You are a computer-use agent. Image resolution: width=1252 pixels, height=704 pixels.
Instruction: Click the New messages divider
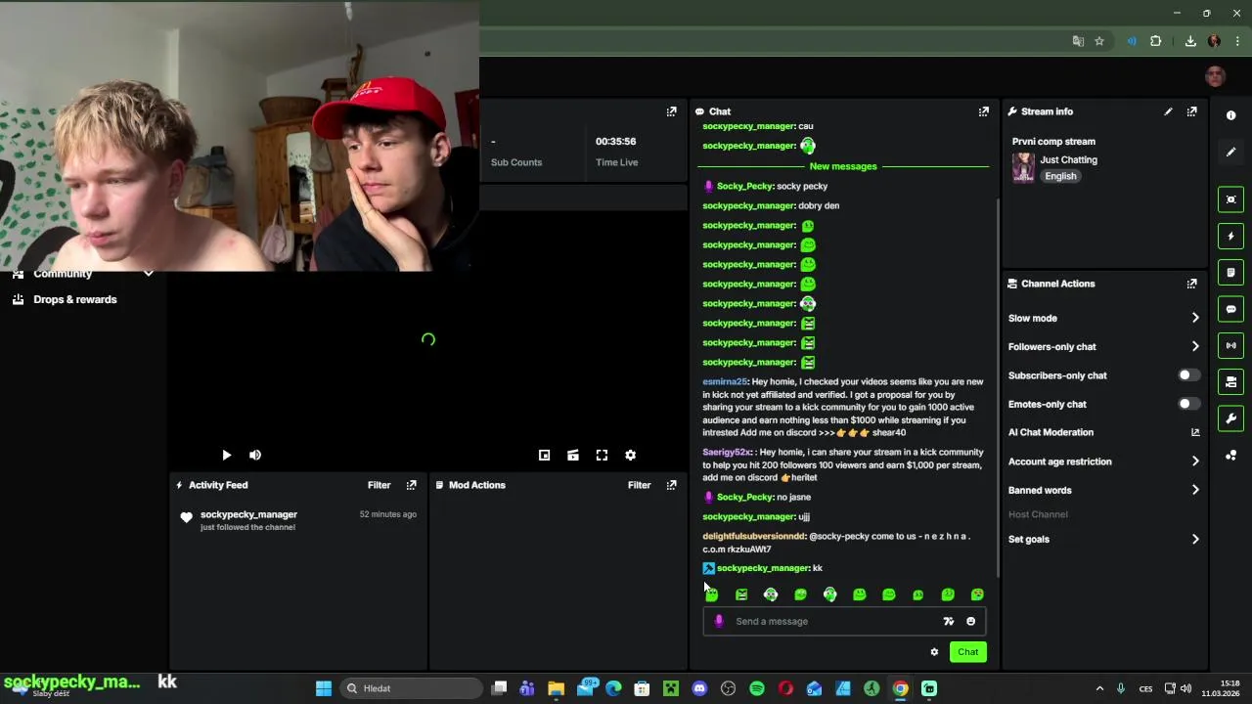point(843,166)
